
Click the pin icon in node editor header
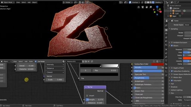click(x=92, y=62)
